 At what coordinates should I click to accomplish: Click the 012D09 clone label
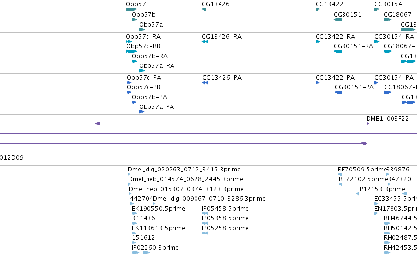coord(12,158)
